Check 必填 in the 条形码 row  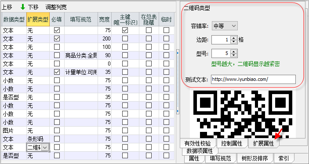57,139
